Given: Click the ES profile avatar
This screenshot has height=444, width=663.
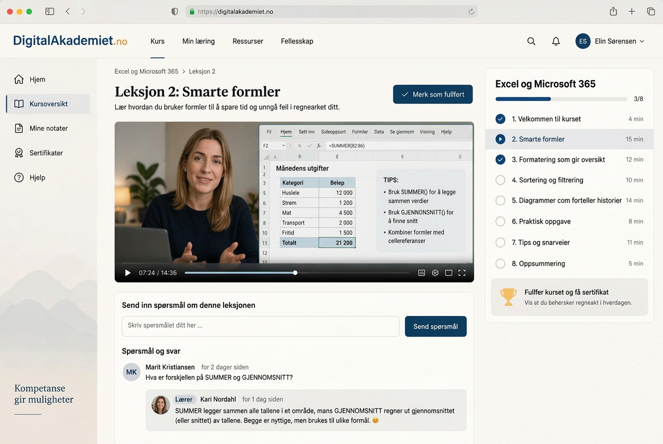Looking at the screenshot, I should click(x=583, y=41).
